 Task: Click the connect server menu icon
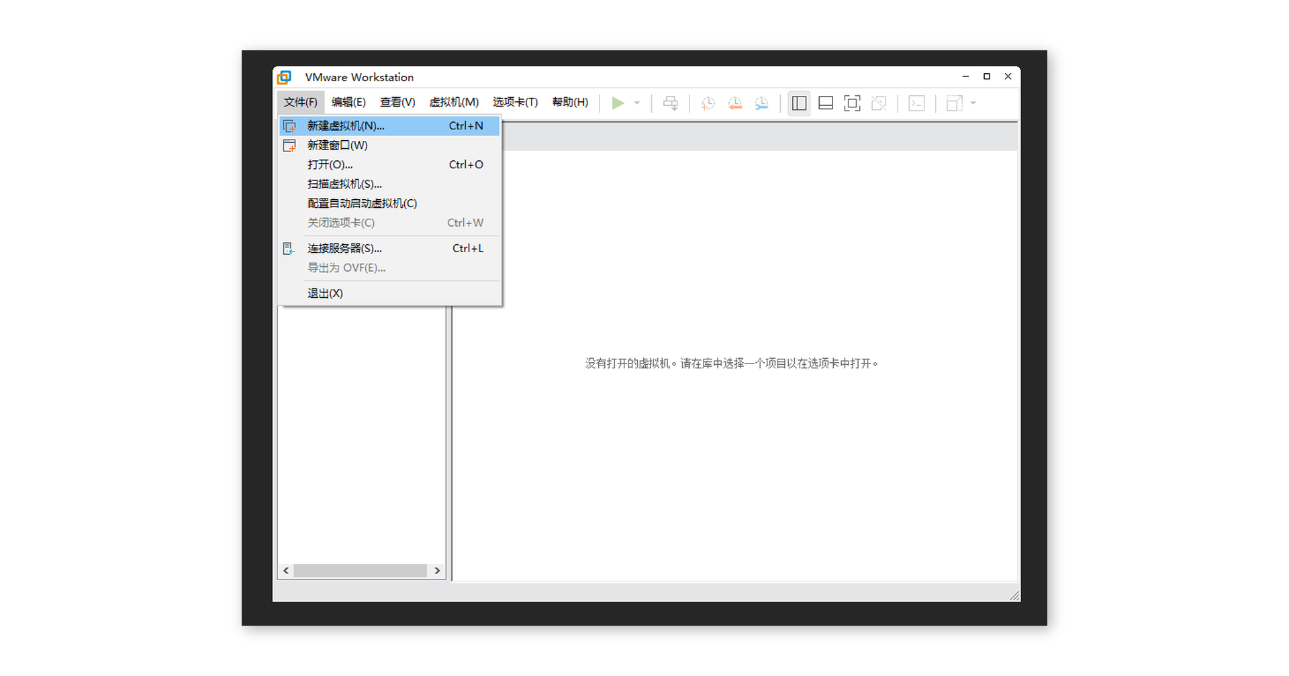(x=289, y=249)
